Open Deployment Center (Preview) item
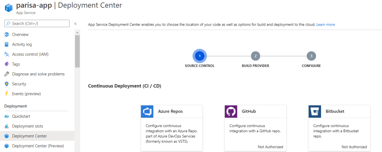 pos(38,146)
